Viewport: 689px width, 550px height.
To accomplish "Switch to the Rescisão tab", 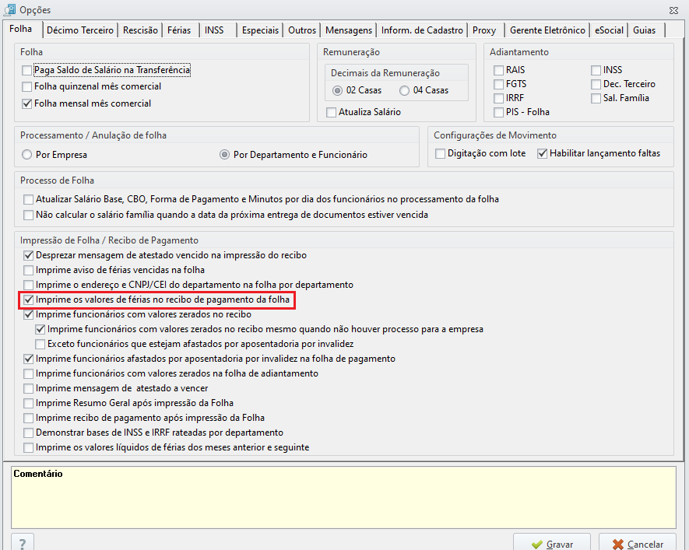I will click(x=140, y=30).
